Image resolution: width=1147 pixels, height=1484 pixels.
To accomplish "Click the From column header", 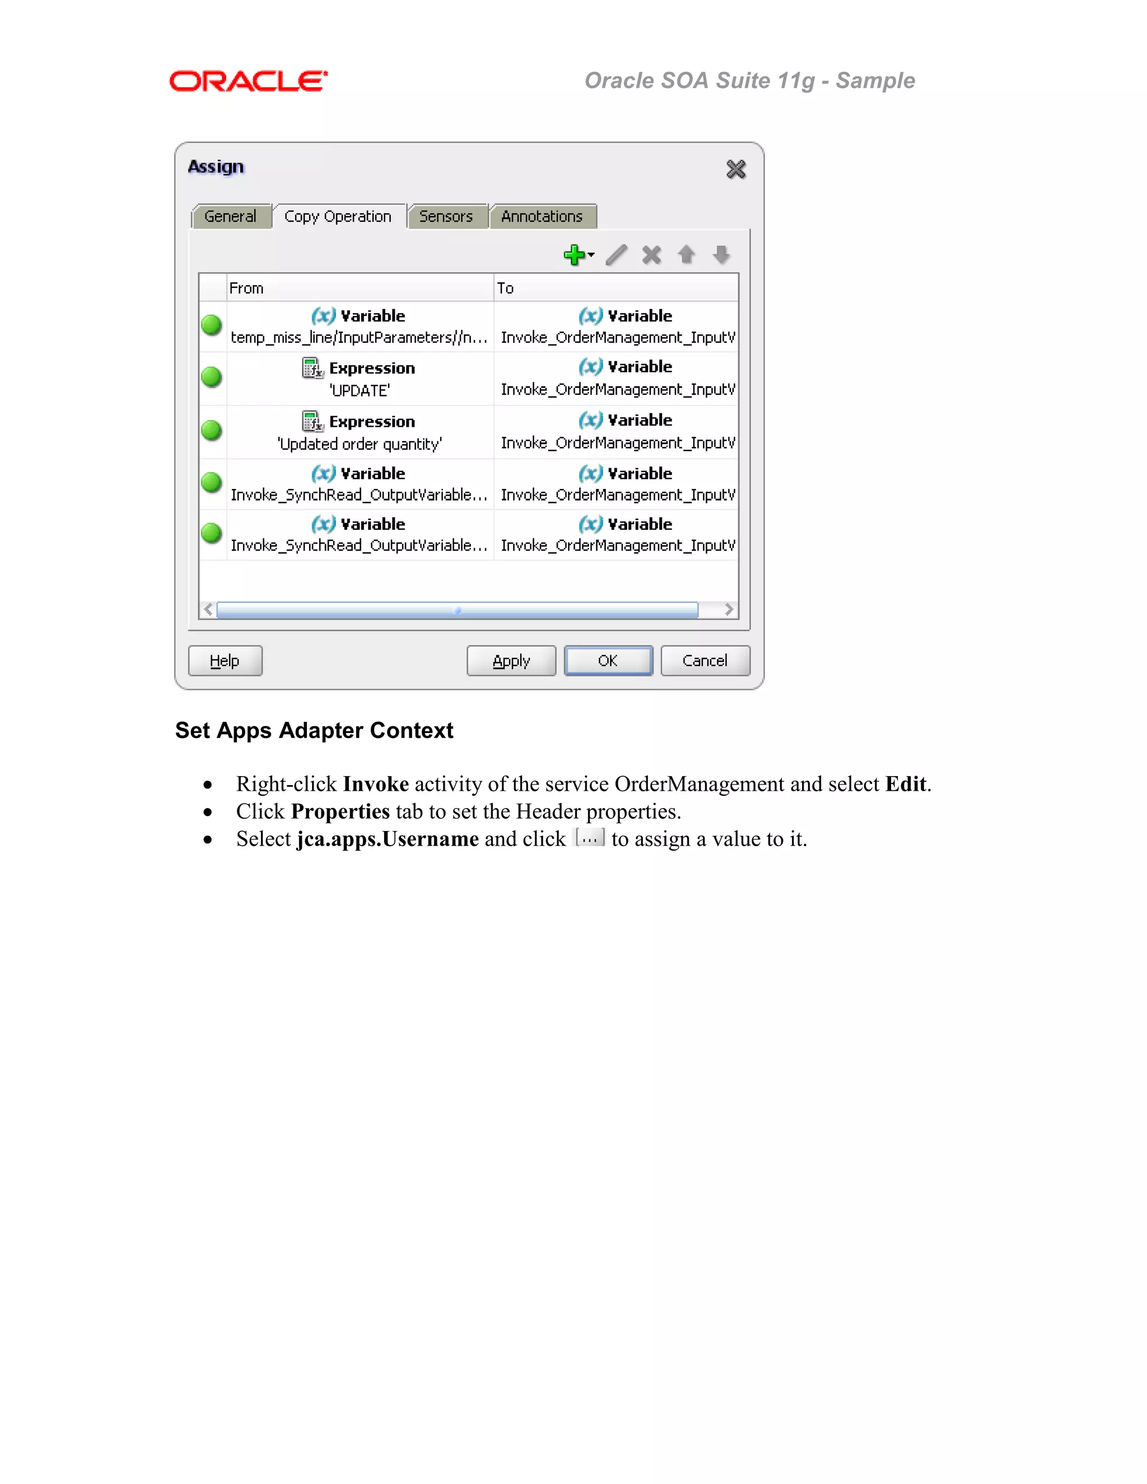I will [x=360, y=288].
